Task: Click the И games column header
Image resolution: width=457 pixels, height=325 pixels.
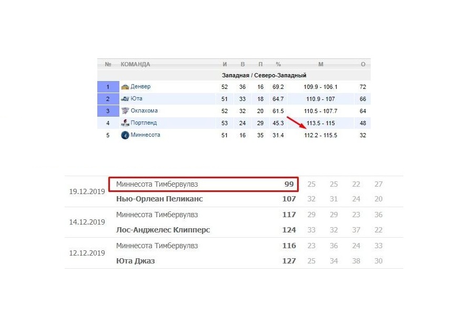Action: [x=225, y=64]
